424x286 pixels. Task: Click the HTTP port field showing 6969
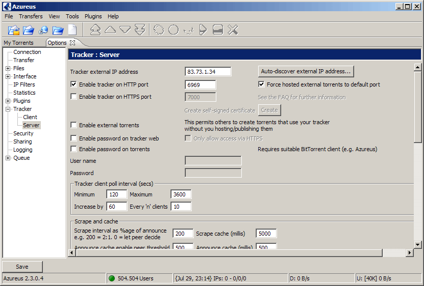(201, 84)
